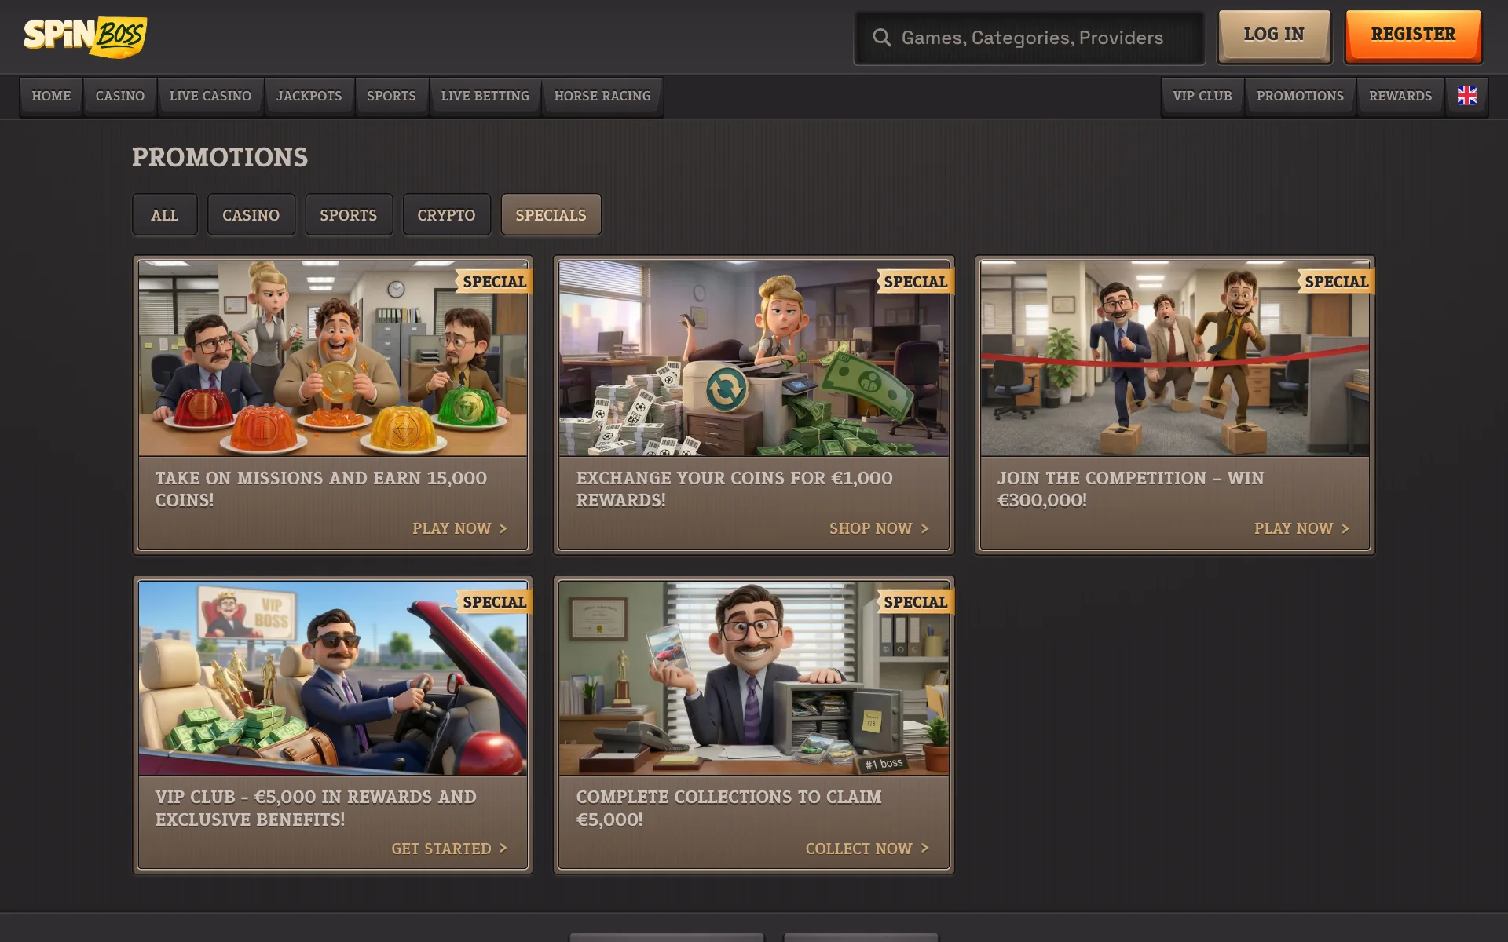Filter promotions by CRYPTO

click(x=446, y=215)
